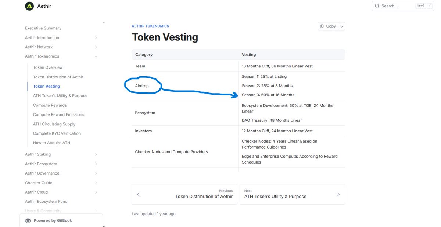
Task: Click the Copy button
Action: pos(328,26)
